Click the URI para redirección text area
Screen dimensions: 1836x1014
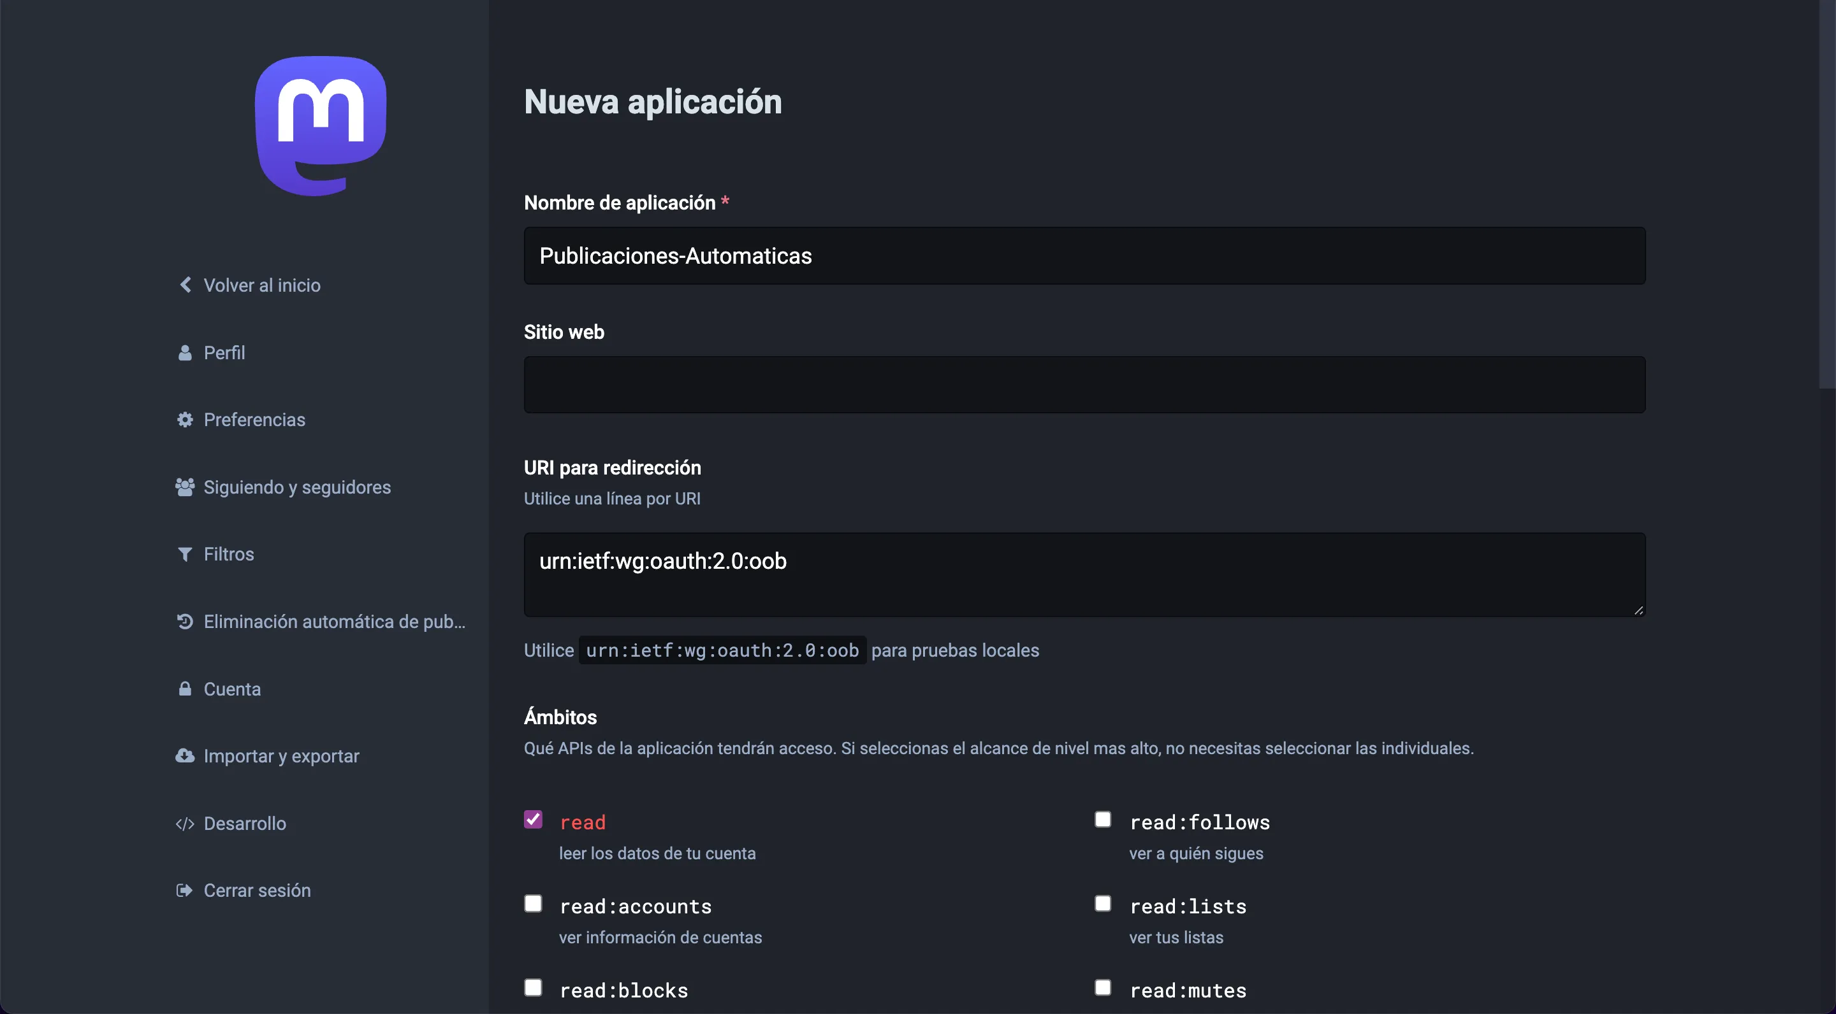click(1084, 575)
